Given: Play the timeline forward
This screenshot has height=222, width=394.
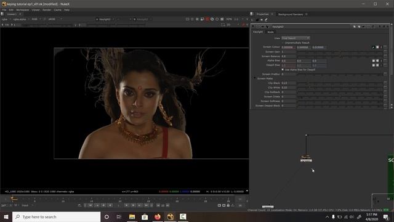Looking at the screenshot, I should click(x=127, y=205).
